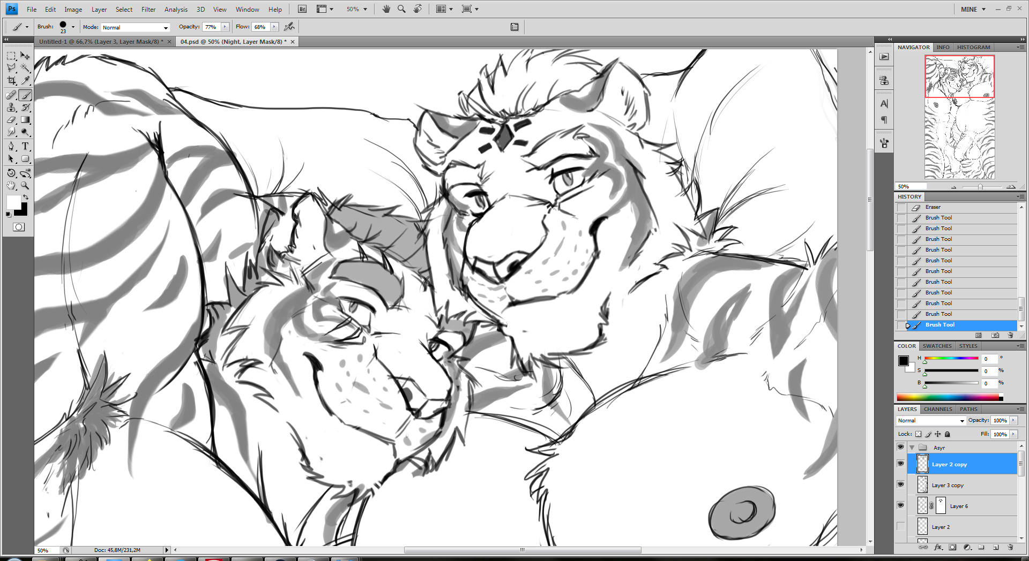This screenshot has height=561, width=1029.
Task: Add a layer mask from Layers panel
Action: click(952, 547)
